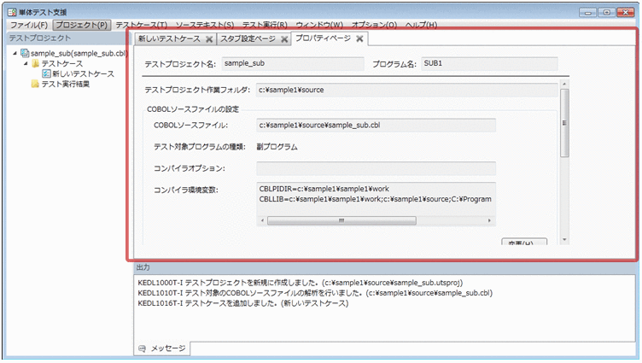Click the プログラム名 field showing SUB1
Image resolution: width=642 pixels, height=363 pixels.
point(489,63)
